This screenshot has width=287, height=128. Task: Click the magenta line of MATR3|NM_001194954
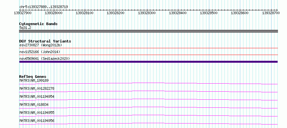[148, 99]
